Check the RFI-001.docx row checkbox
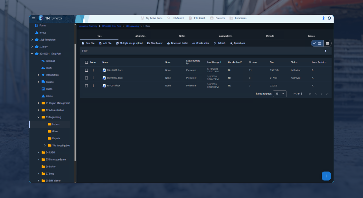The width and height of the screenshot is (363, 198). (86, 85)
